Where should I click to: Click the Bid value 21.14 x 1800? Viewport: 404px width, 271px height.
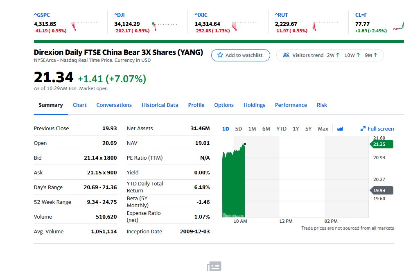point(100,158)
